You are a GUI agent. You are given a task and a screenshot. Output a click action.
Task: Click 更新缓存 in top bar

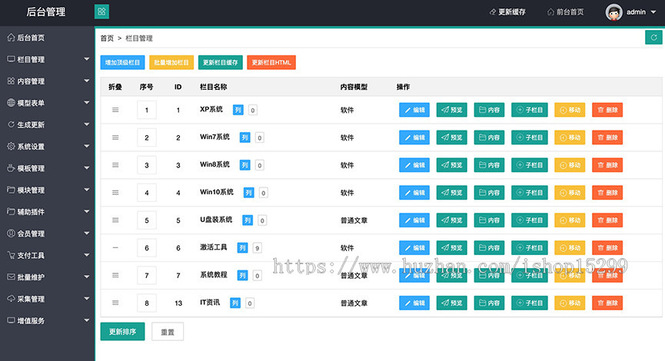507,12
